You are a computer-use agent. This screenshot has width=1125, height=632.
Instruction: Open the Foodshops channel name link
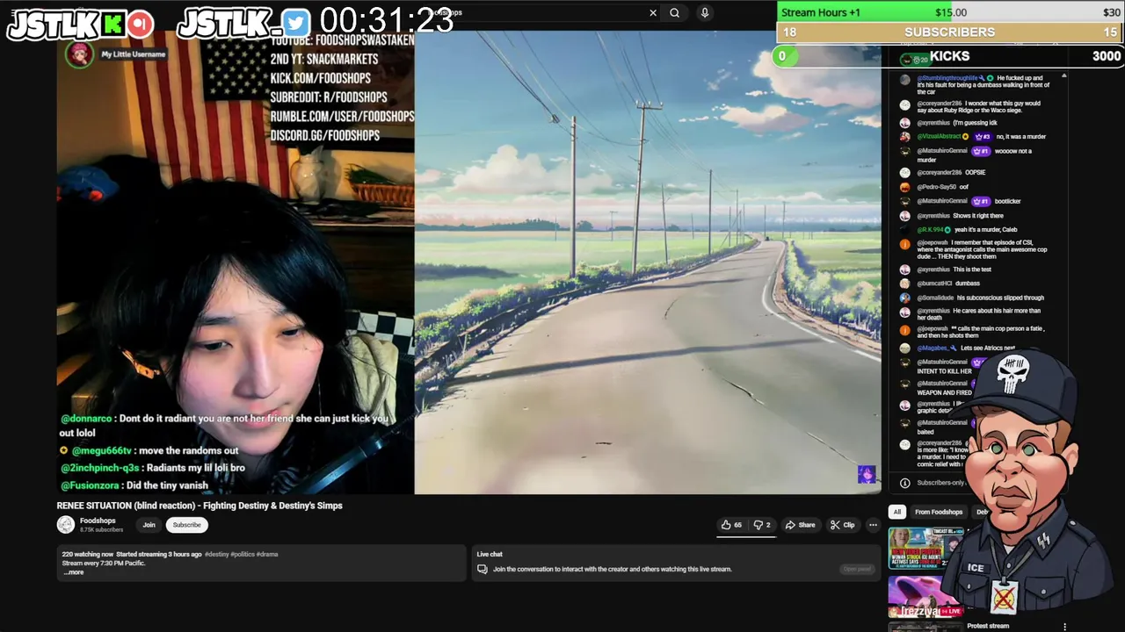[x=98, y=521]
